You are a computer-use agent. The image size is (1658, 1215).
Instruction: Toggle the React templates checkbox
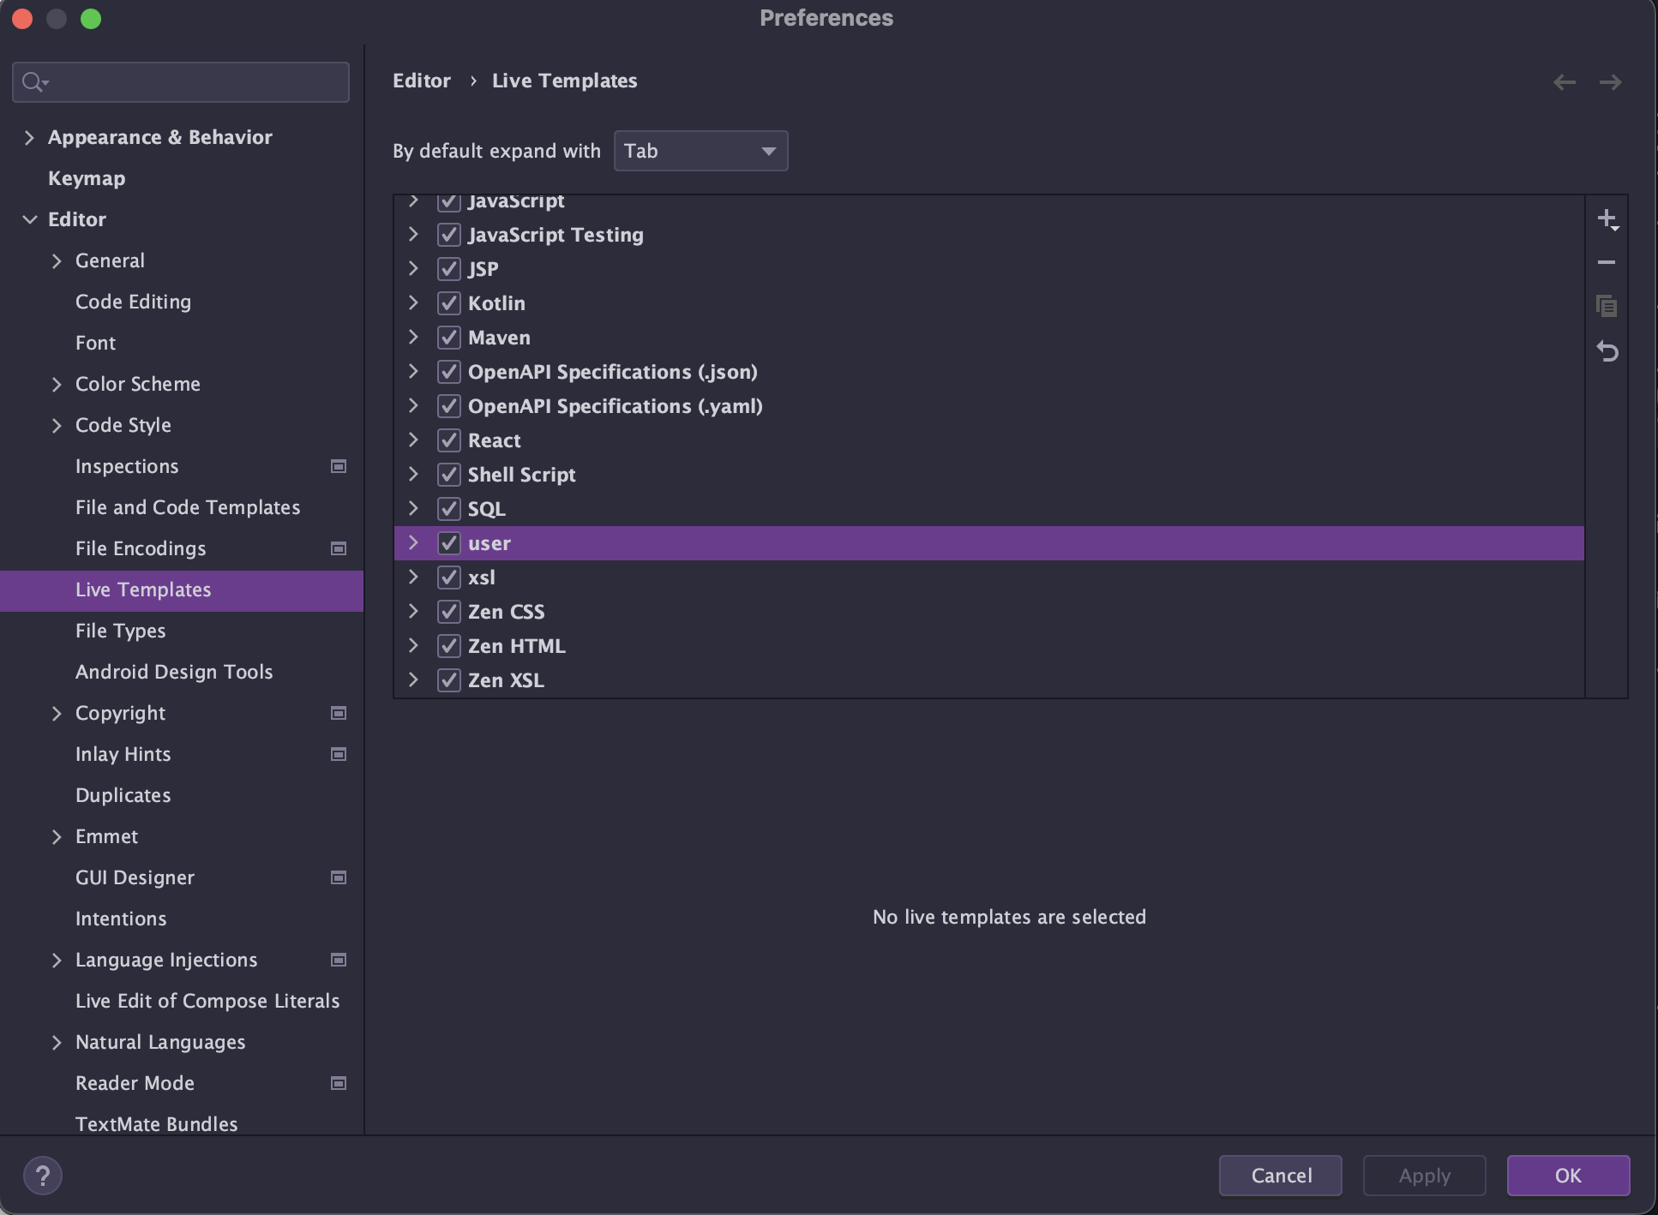coord(449,440)
